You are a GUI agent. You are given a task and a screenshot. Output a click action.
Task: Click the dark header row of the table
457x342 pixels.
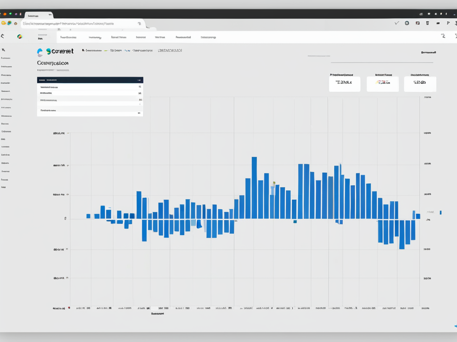[x=90, y=80]
